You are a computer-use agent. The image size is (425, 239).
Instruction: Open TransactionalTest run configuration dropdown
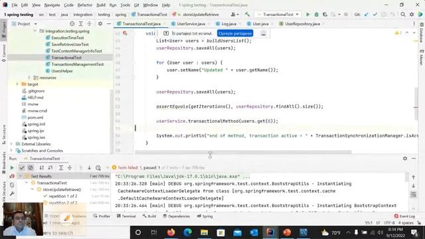coord(278,15)
